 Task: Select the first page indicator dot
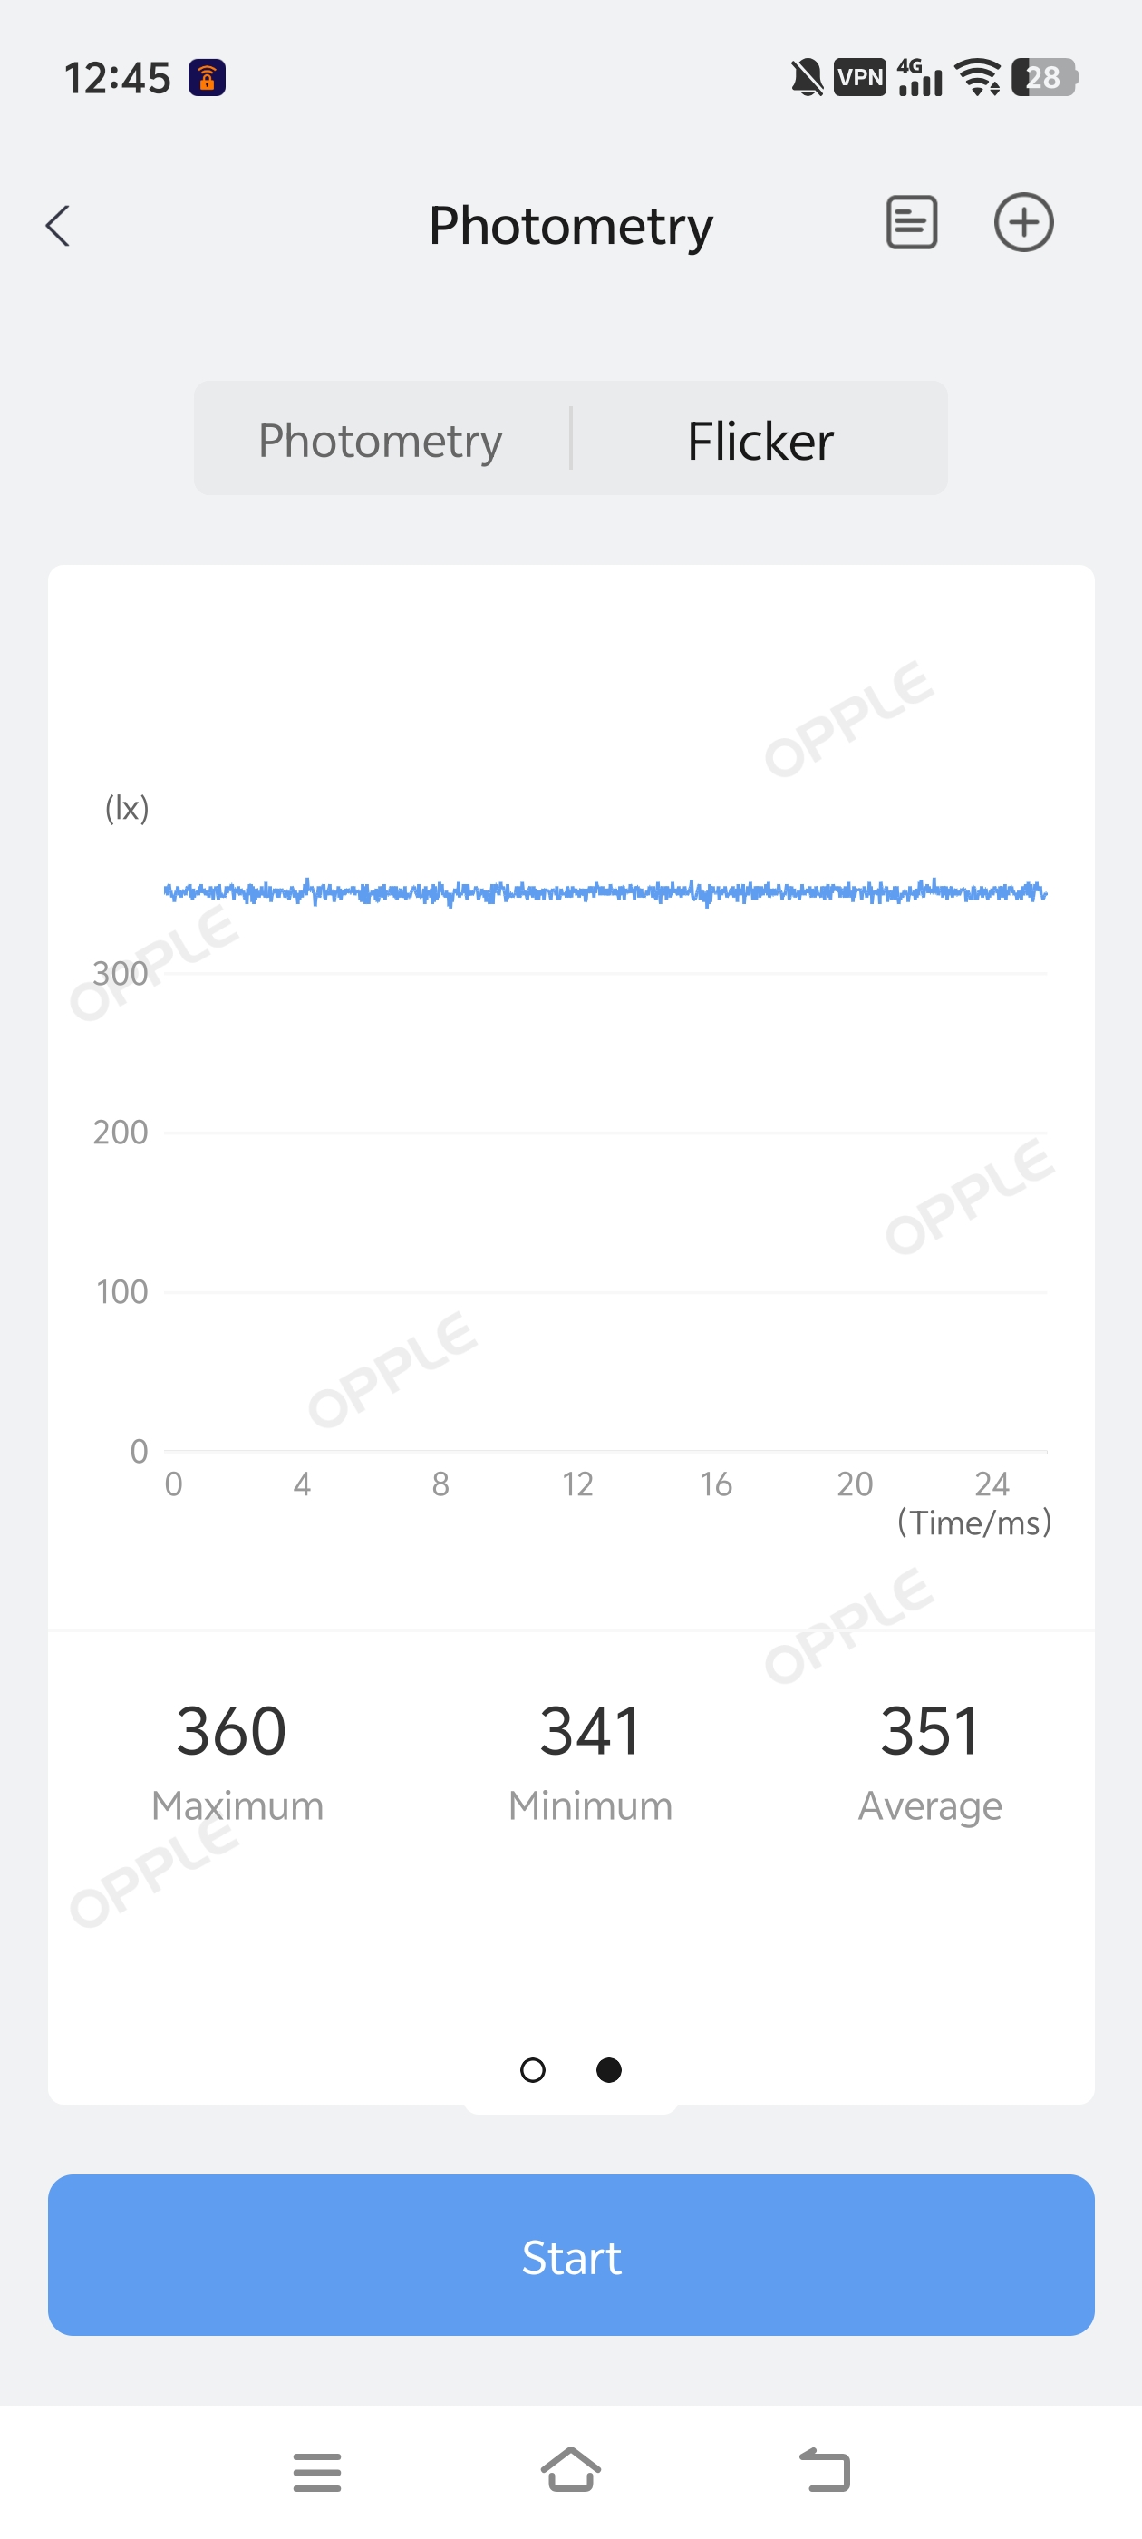(532, 2070)
